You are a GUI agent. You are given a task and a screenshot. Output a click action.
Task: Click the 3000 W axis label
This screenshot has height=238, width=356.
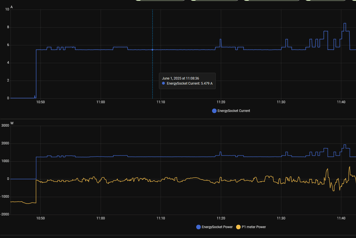[5, 126]
